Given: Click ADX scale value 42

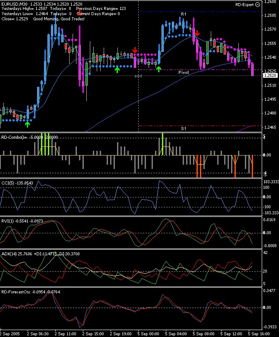Looking at the screenshot, I should tap(266, 253).
